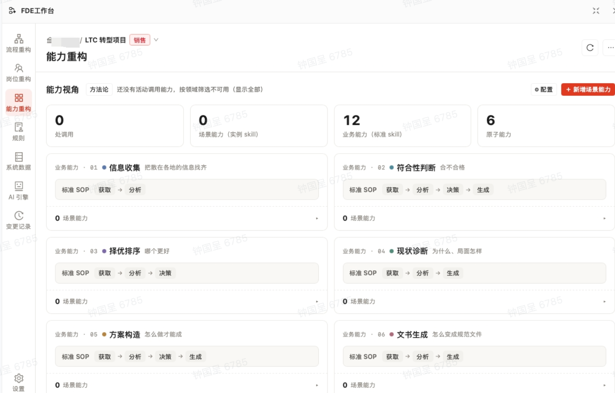Open 岗位重构 in the sidebar

(x=19, y=73)
